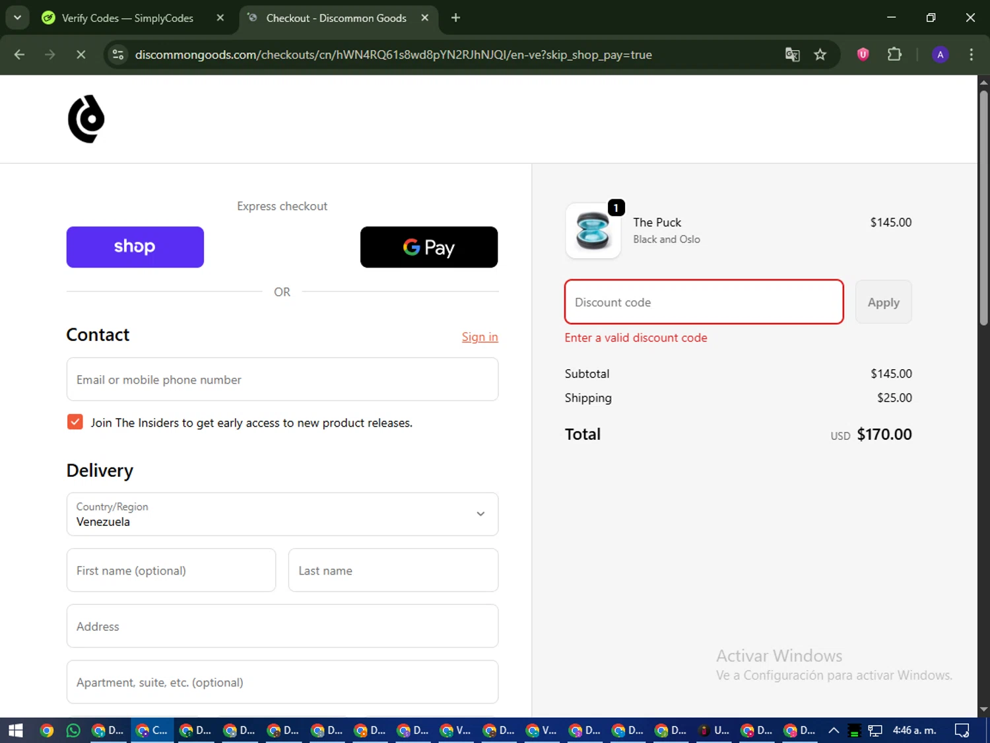Open the Country/Region dropdown
The width and height of the screenshot is (990, 743).
pyautogui.click(x=282, y=514)
